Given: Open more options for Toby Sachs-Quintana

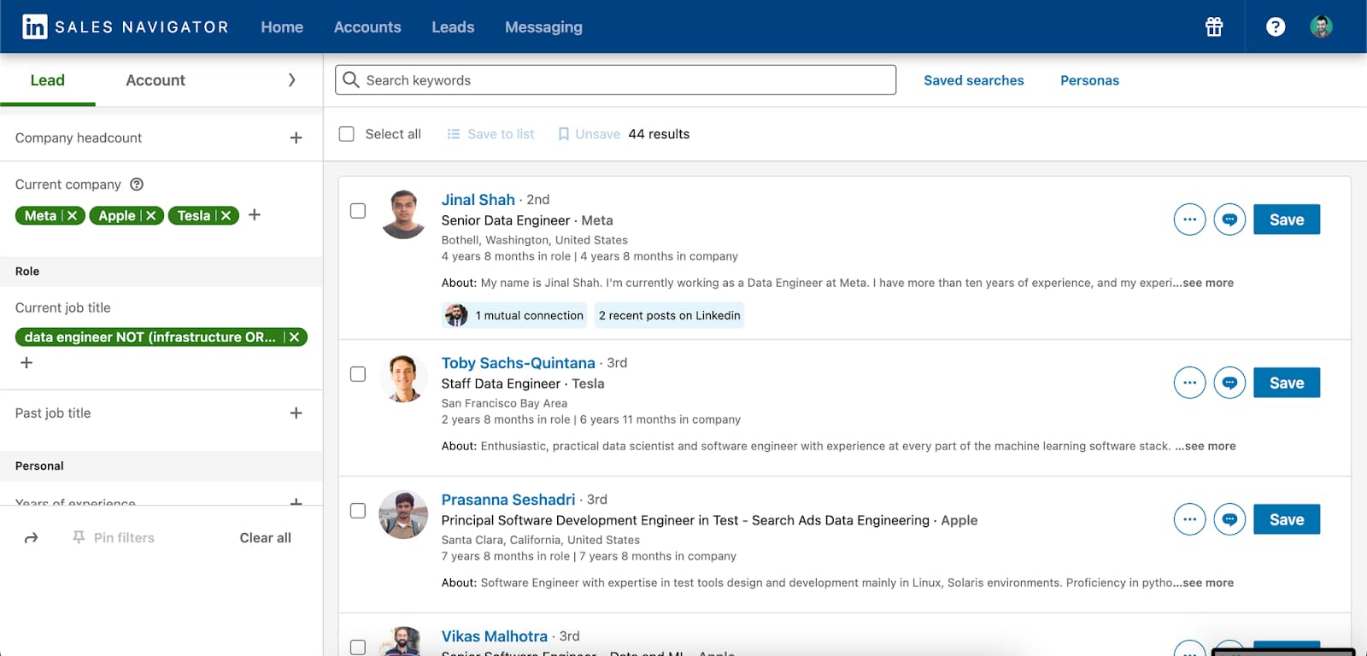Looking at the screenshot, I should [1189, 383].
